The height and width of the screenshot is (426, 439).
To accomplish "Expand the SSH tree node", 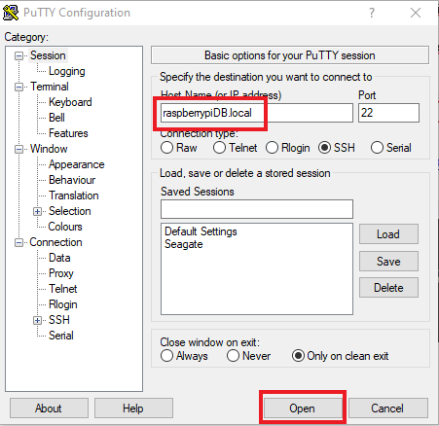I will pos(37,321).
